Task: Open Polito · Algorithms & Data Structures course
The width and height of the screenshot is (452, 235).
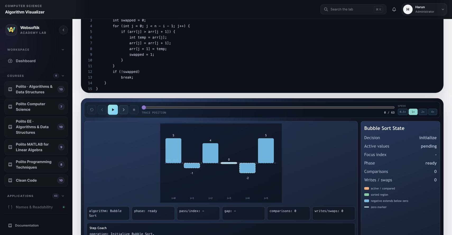Action: pyautogui.click(x=36, y=89)
